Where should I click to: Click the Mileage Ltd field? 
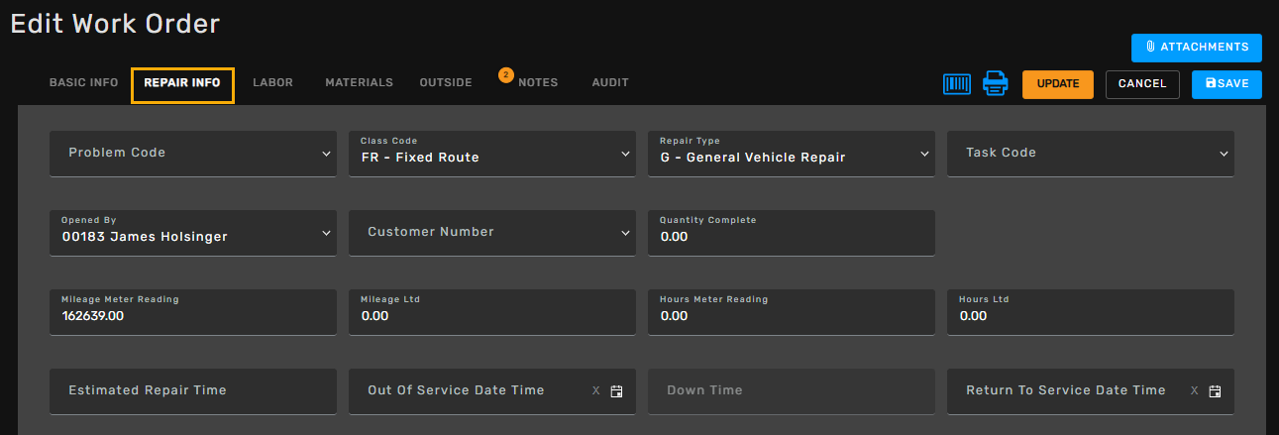(492, 312)
